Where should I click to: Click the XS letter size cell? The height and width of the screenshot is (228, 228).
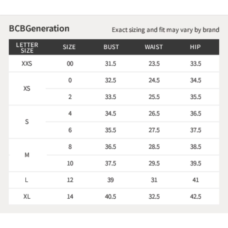(x=27, y=88)
